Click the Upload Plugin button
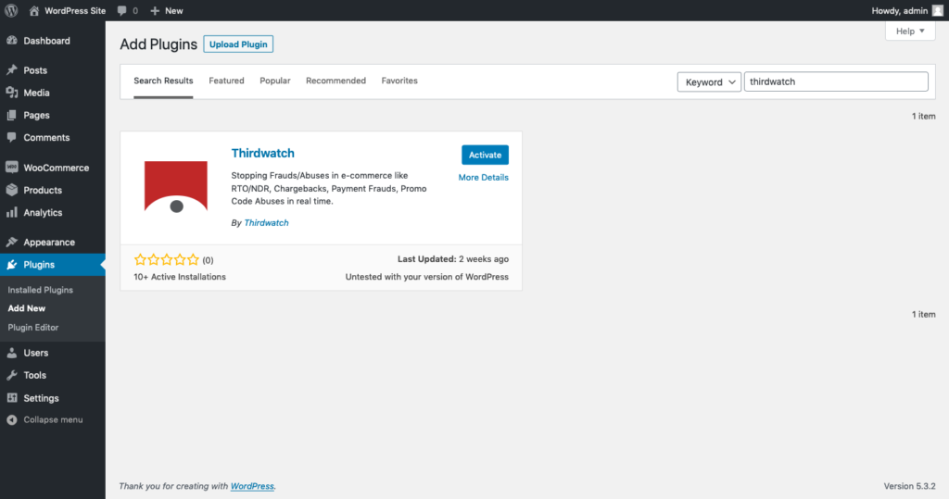Image resolution: width=949 pixels, height=499 pixels. click(x=238, y=44)
